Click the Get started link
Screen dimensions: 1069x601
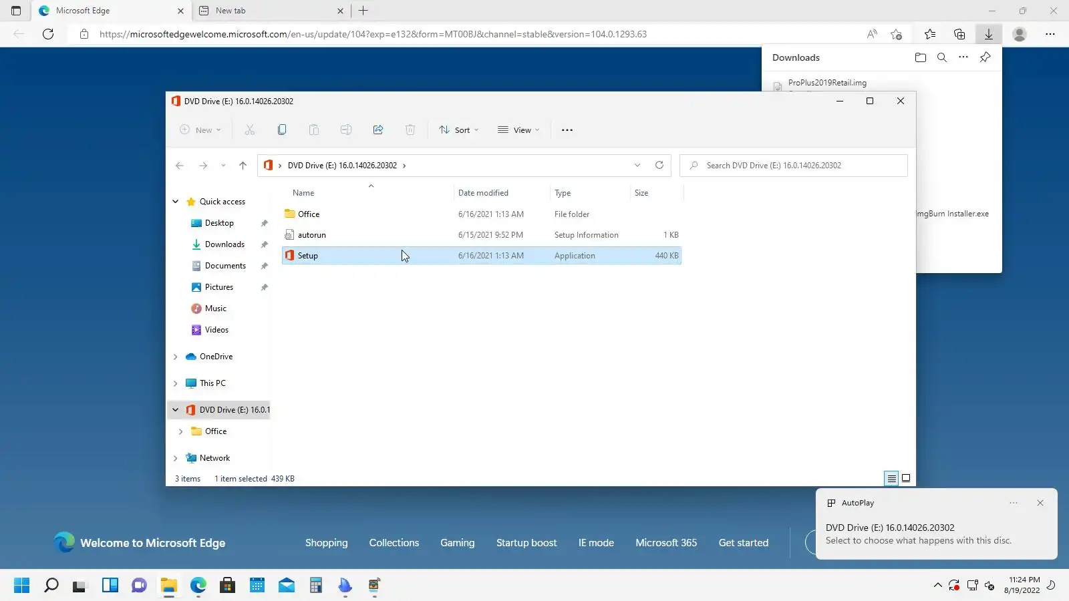[x=744, y=543]
